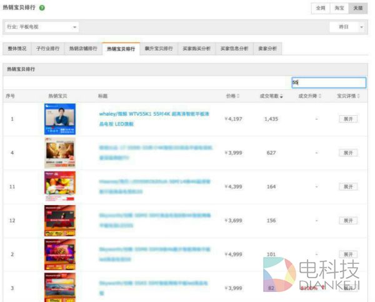
Task: Expand details for rank 1 whaley TV
Action: (348, 118)
